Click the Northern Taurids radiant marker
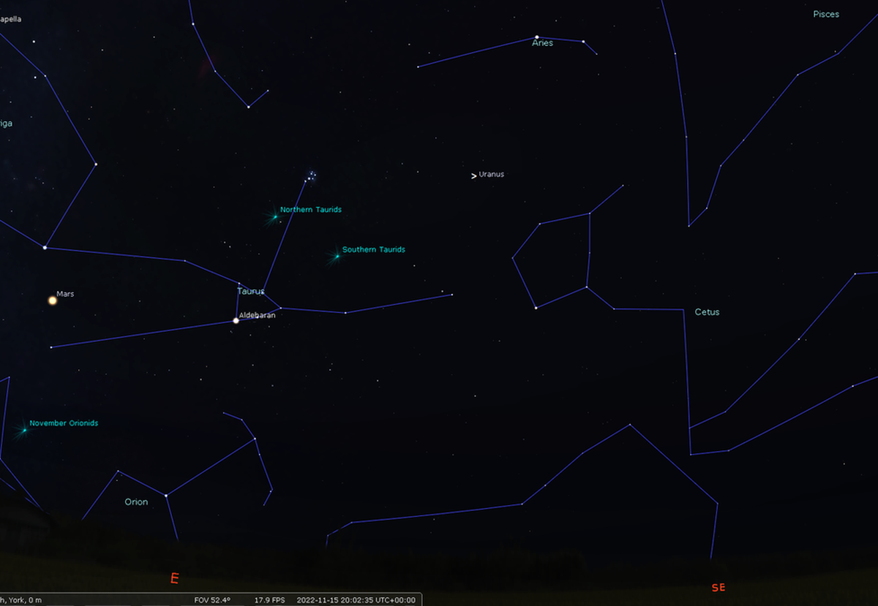 [x=275, y=216]
